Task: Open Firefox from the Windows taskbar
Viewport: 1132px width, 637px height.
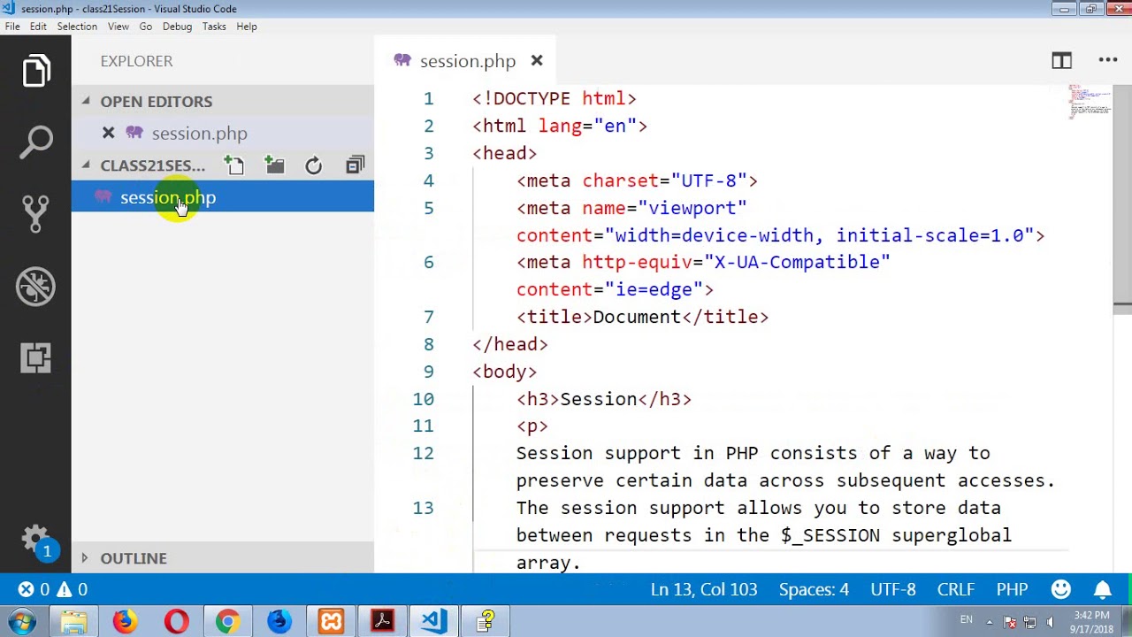Action: (124, 621)
